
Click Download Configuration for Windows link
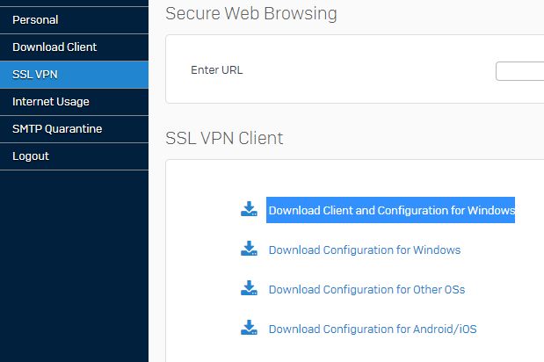[x=365, y=250]
